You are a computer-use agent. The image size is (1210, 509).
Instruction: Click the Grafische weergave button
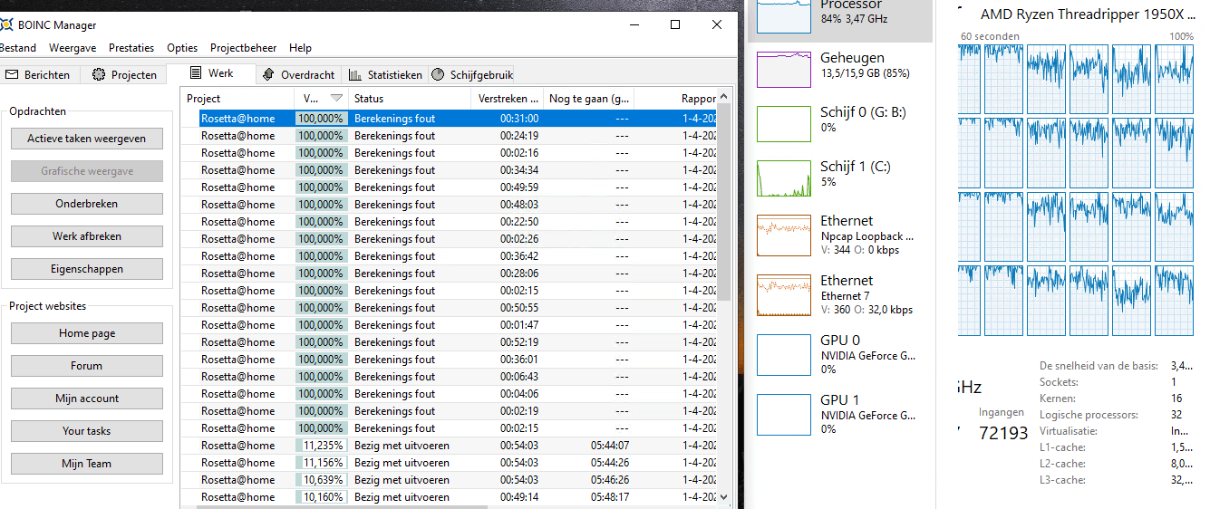87,171
